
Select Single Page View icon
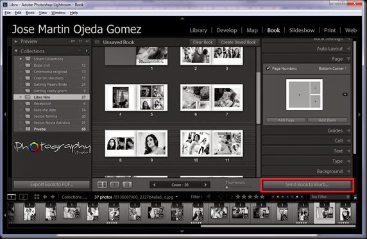[x=127, y=185]
